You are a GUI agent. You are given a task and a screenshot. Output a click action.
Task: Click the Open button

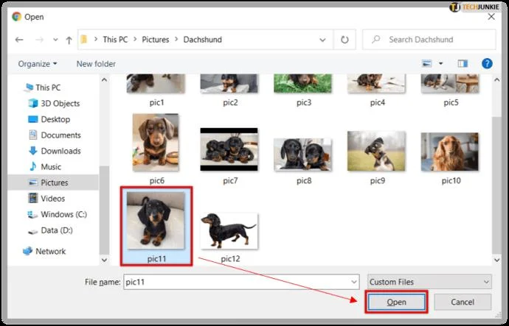[x=396, y=302]
